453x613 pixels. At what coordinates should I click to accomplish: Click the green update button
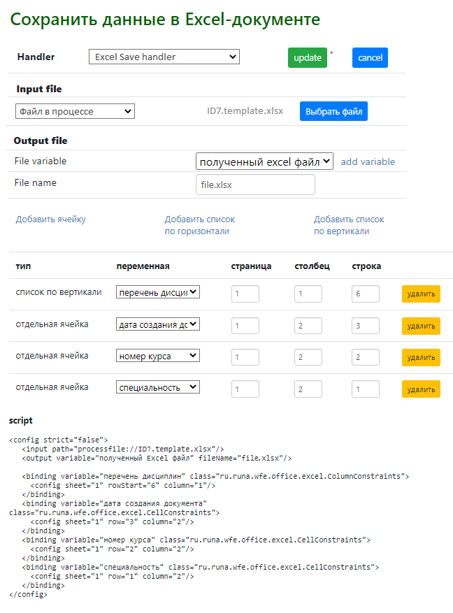click(x=307, y=57)
